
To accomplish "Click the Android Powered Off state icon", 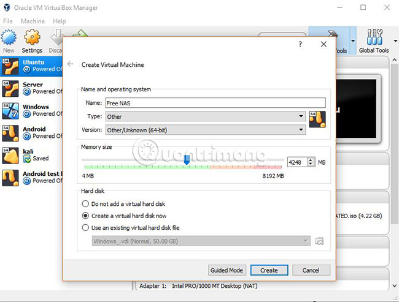I will 26,137.
